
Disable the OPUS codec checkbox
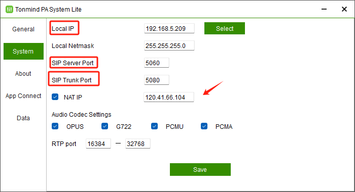pyautogui.click(x=55, y=126)
